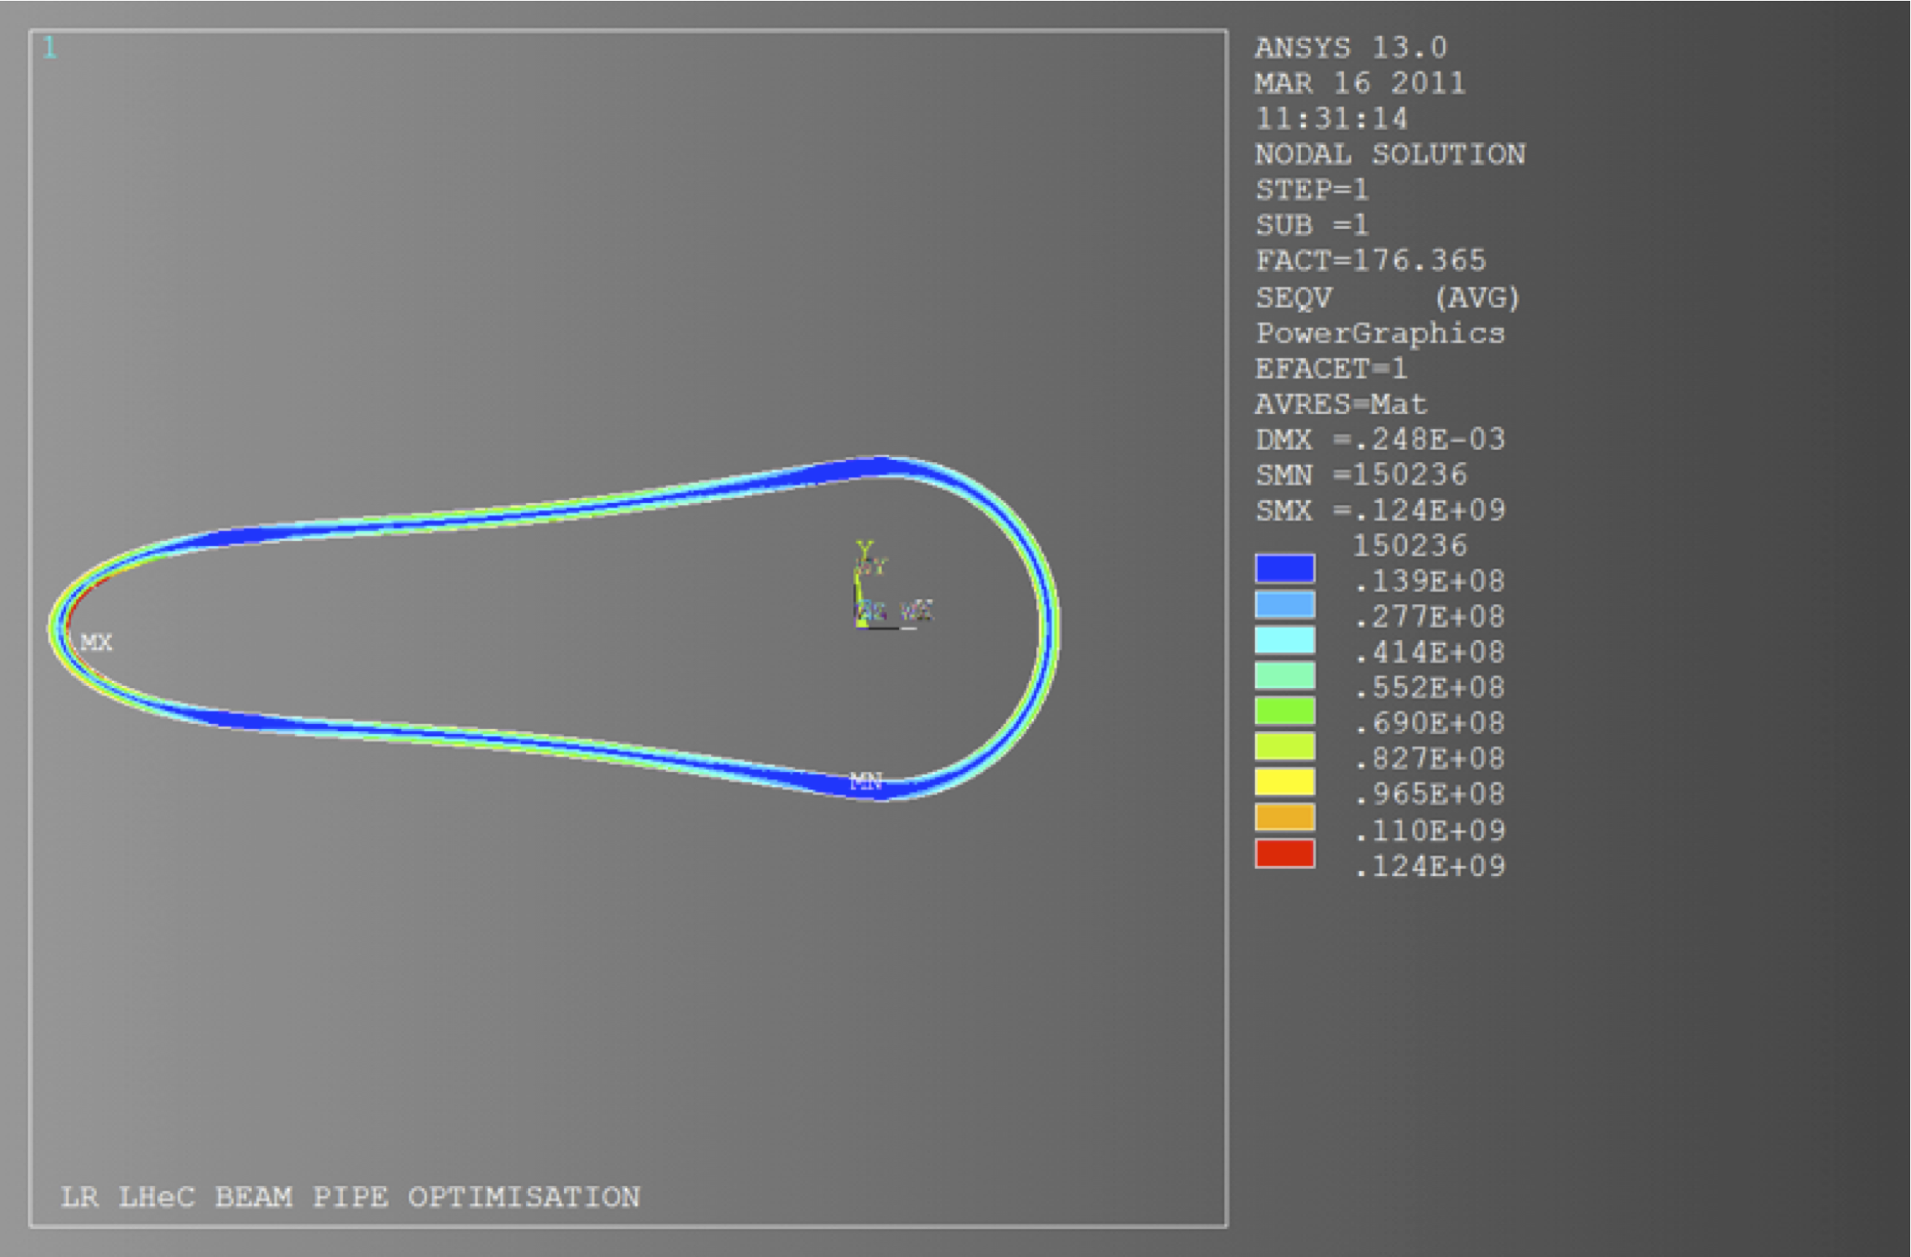Click the window number 1 label
1911x1257 pixels.
tap(50, 48)
